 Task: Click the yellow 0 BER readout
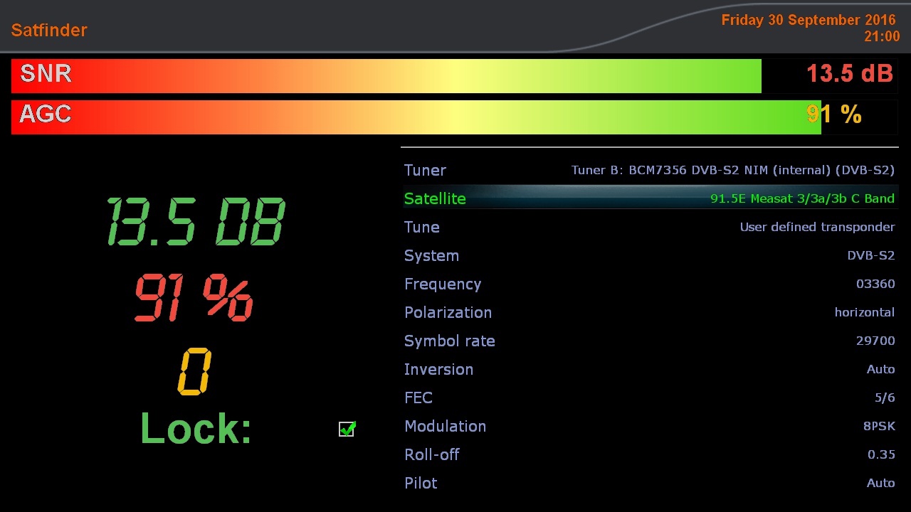tap(194, 371)
